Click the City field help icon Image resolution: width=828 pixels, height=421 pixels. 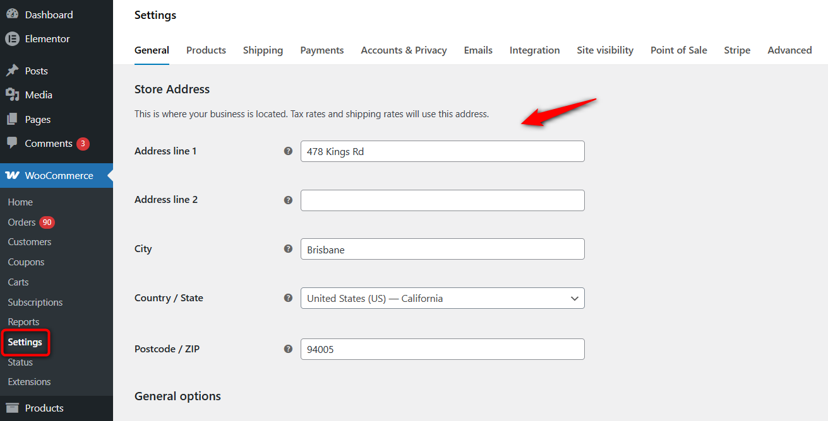pos(289,249)
